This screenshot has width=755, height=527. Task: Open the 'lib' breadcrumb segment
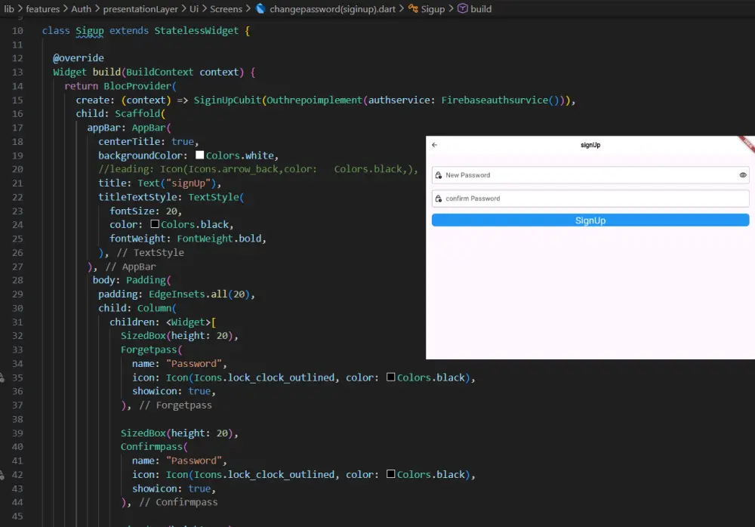9,8
